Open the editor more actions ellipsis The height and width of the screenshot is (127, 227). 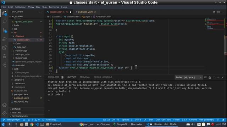[223, 12]
